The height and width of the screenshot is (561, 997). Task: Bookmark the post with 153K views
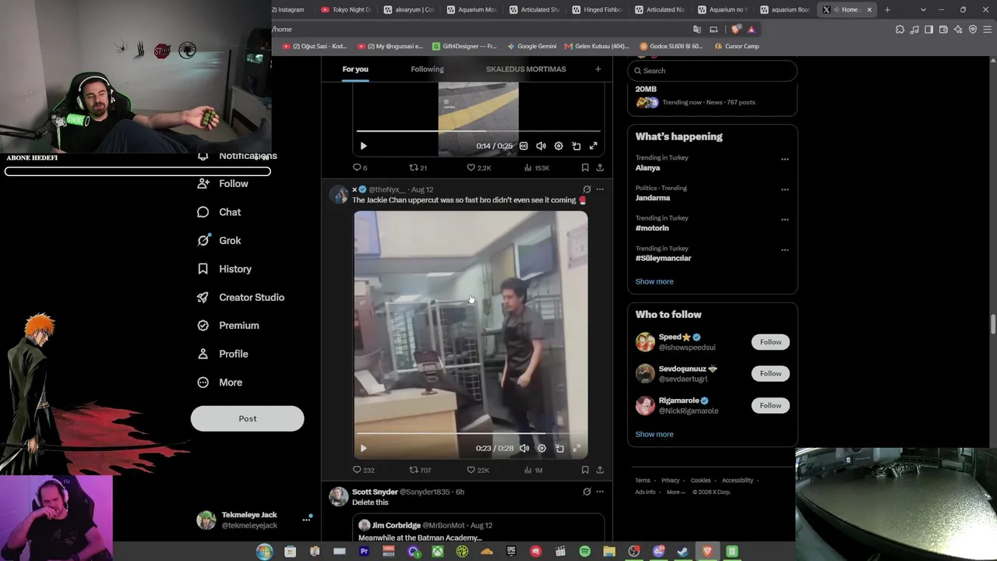(585, 168)
